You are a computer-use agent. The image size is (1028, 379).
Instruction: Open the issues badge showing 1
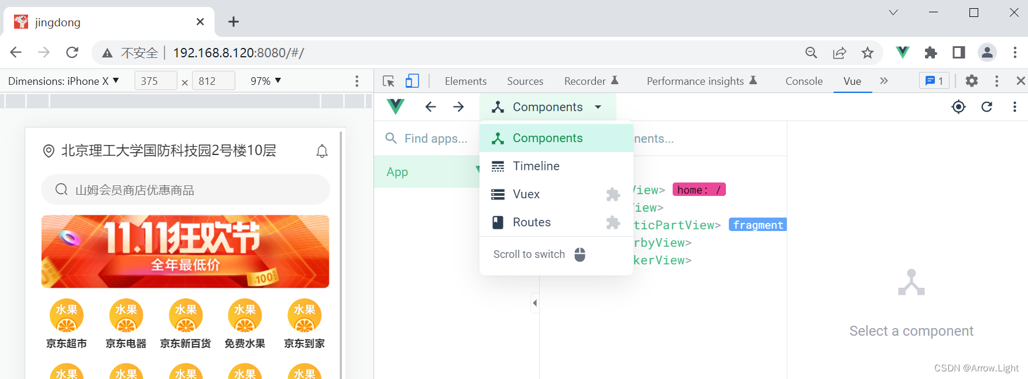pyautogui.click(x=934, y=81)
